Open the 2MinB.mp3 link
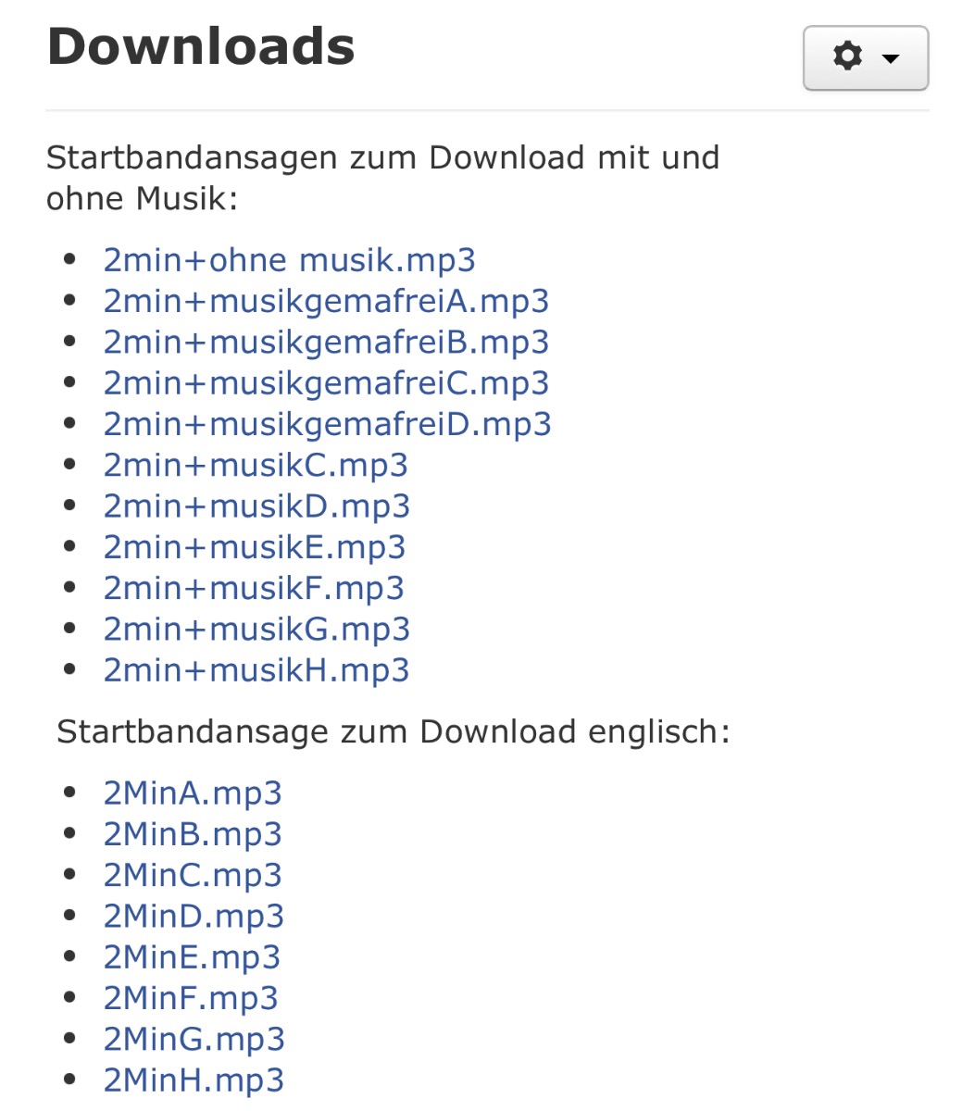This screenshot has width=975, height=1111. (x=193, y=834)
